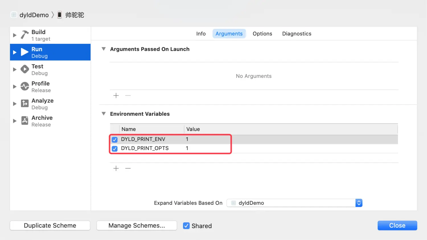
Task: Toggle the Shared scheme checkbox
Action: pos(186,226)
